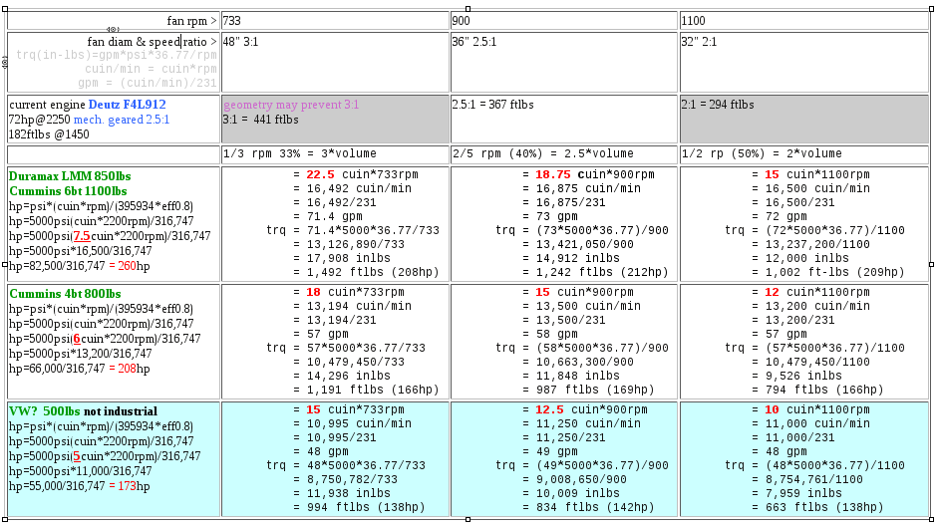
Task: Click the top-center table resize handle
Action: point(468,8)
